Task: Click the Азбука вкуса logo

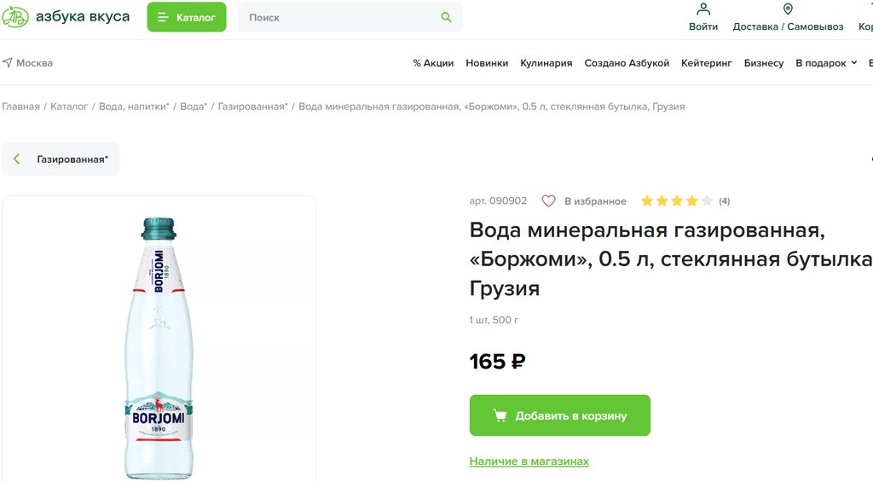Action: point(65,17)
